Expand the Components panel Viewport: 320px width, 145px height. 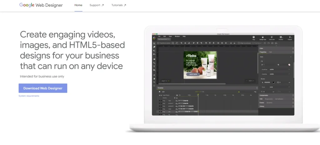[x=276, y=95]
